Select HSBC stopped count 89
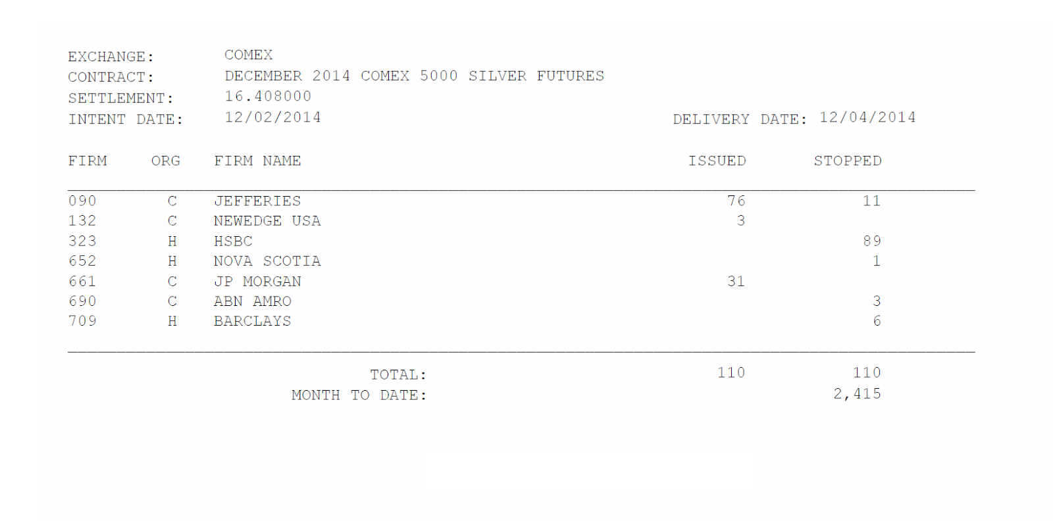Screen dimensions: 1053x521 point(872,241)
